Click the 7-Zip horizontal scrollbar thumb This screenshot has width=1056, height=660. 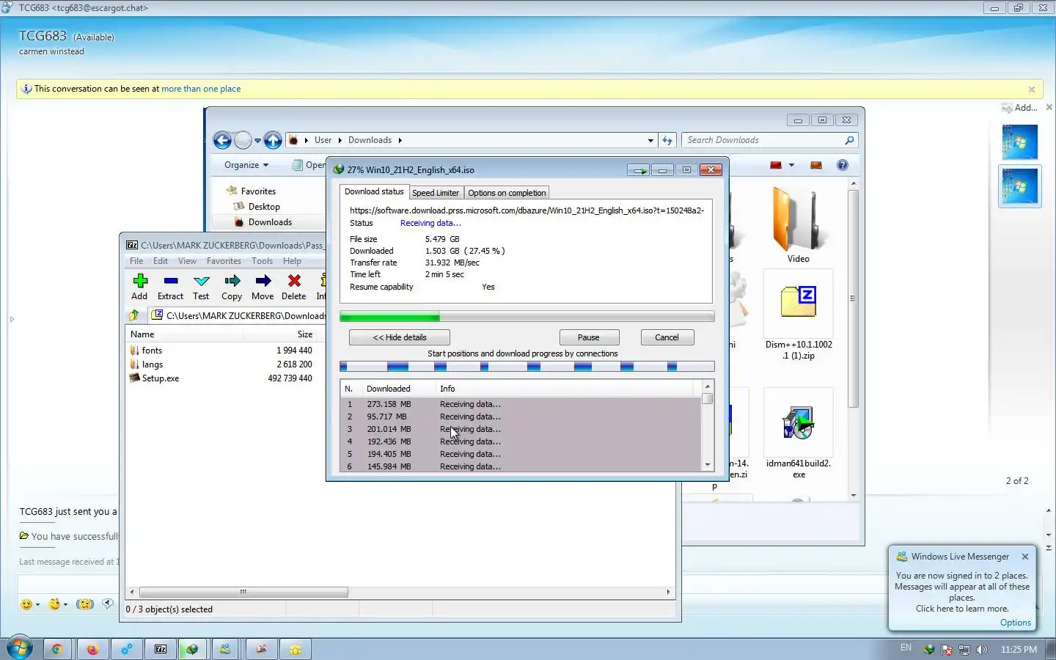[x=243, y=592]
